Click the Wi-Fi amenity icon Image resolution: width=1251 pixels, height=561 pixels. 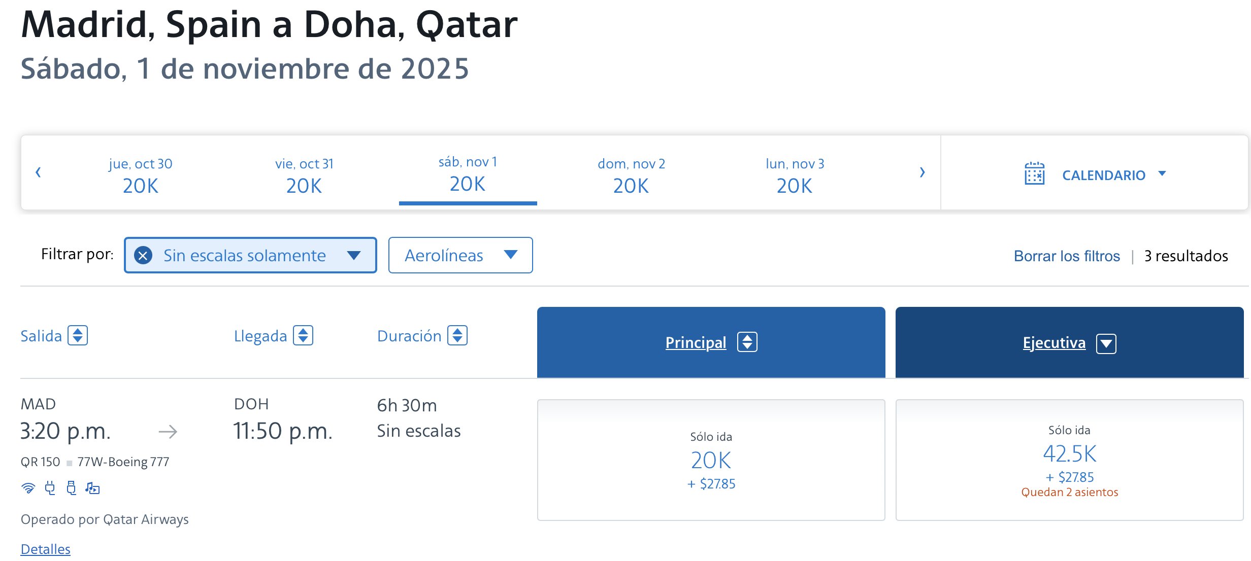point(28,488)
